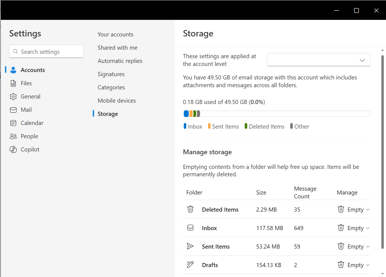This screenshot has width=386, height=277.
Task: Expand Empty chevron for Deleted Items
Action: tap(368, 210)
